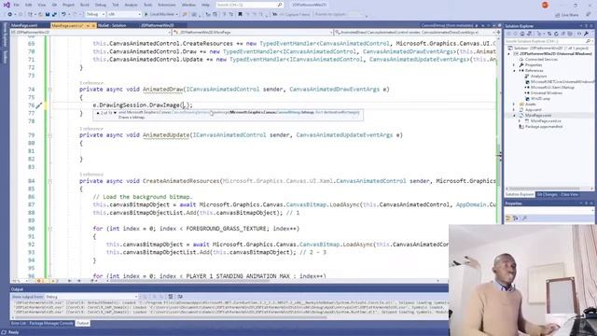597x336 pixels.
Task: Collapse the AnimatedUpdate method outline at line 79
Action: point(49,134)
